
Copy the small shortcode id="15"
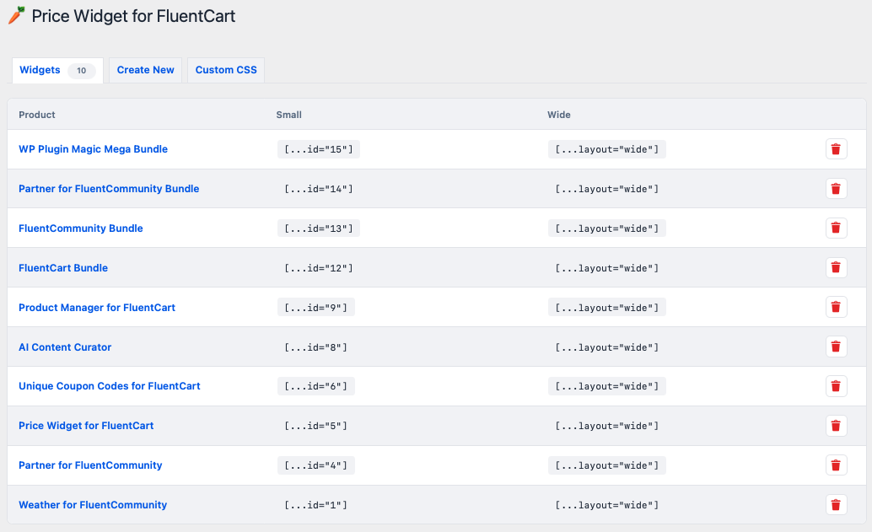coord(319,149)
